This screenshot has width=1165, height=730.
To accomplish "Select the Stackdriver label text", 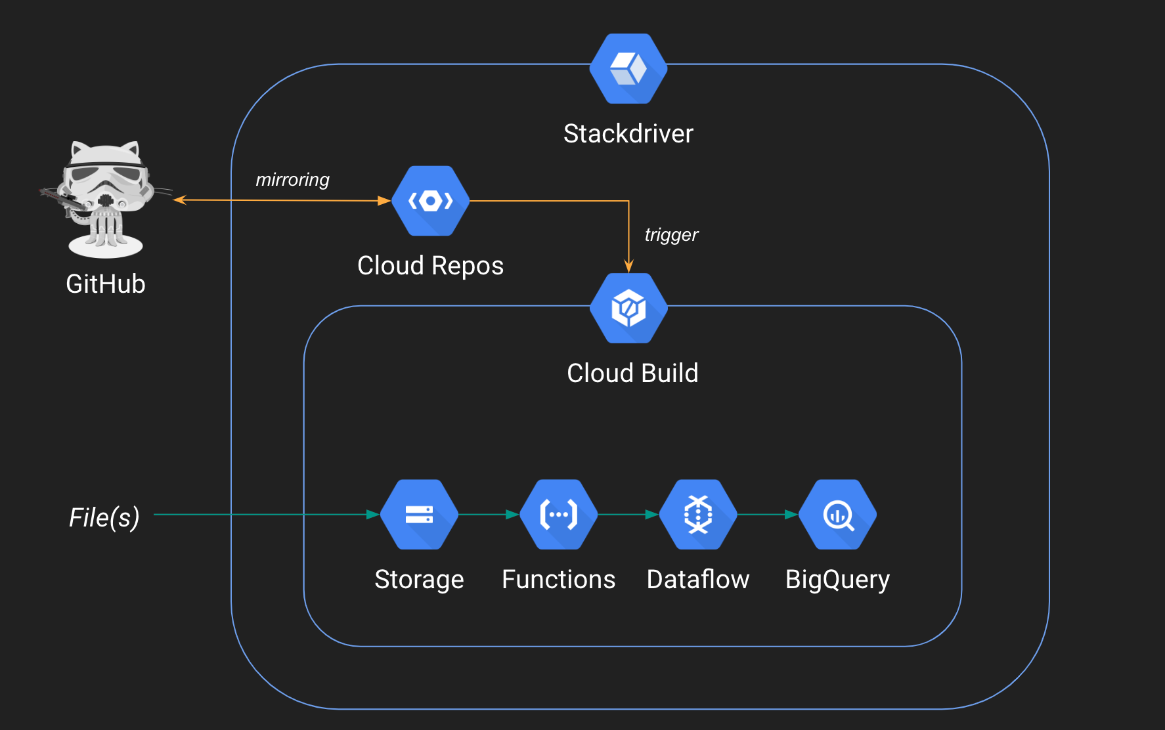I will point(628,133).
